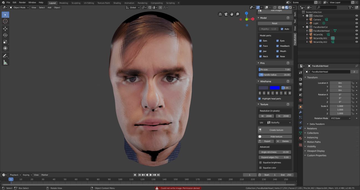This screenshot has height=190, width=360.
Task: Select the Annotate tool
Action: coord(5,56)
